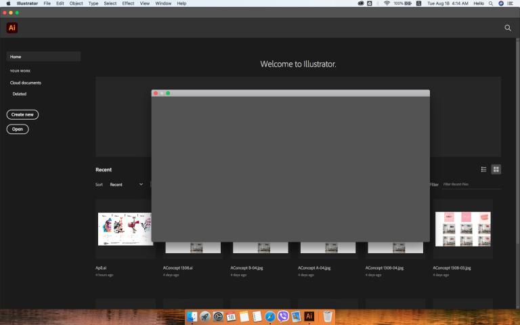
Task: Open the Object menu
Action: pyautogui.click(x=76, y=3)
